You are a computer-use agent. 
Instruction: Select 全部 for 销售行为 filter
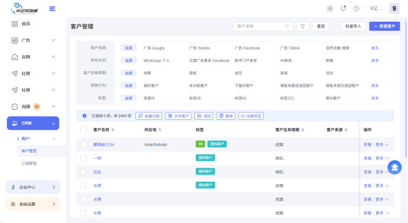(x=128, y=86)
